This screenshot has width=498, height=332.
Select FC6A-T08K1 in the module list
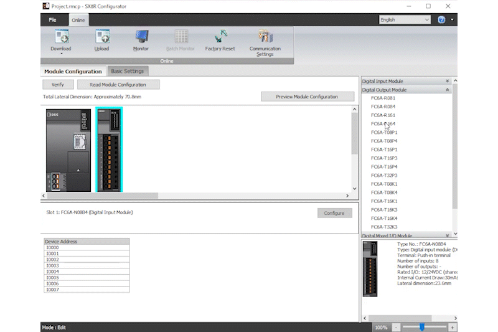pos(384,184)
